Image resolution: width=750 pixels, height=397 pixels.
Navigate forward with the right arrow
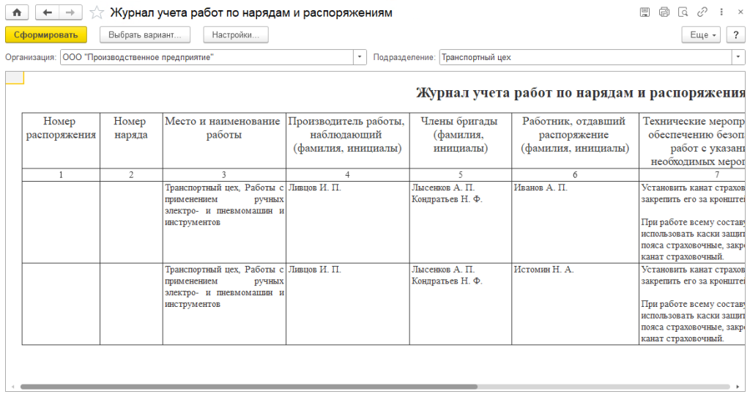coord(70,12)
